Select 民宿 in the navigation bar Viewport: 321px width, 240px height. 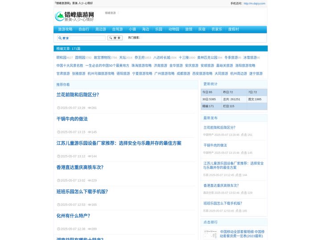click(x=202, y=29)
